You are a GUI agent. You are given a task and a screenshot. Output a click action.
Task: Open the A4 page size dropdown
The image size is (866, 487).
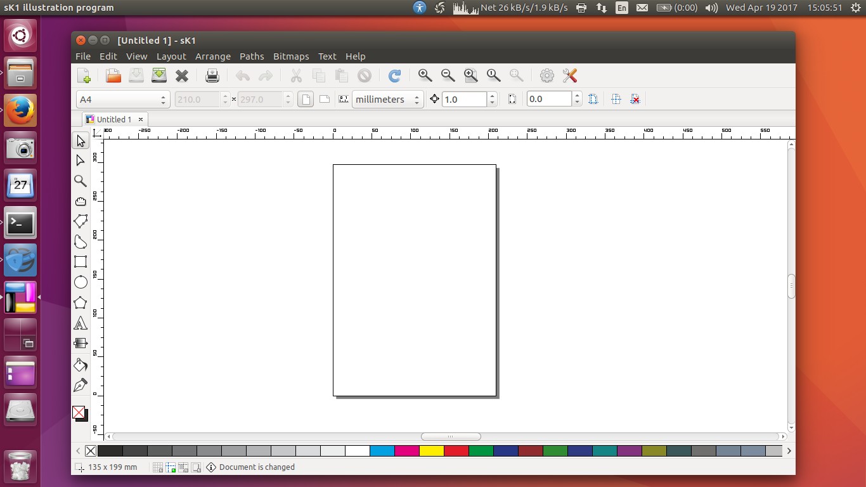(122, 100)
